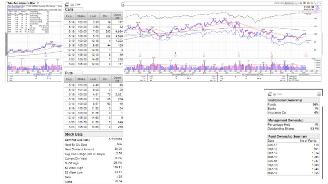Click the Puts Open Int column header
The height and width of the screenshot is (184, 328).
click(117, 79)
